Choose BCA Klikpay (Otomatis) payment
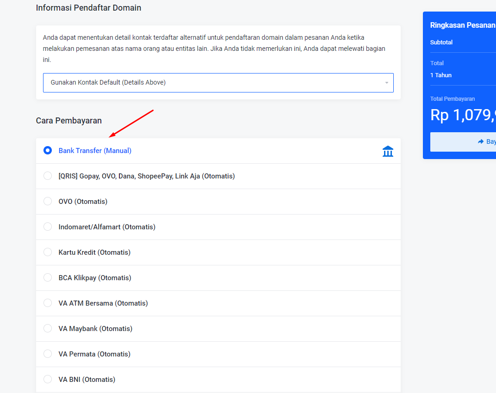 [48, 278]
